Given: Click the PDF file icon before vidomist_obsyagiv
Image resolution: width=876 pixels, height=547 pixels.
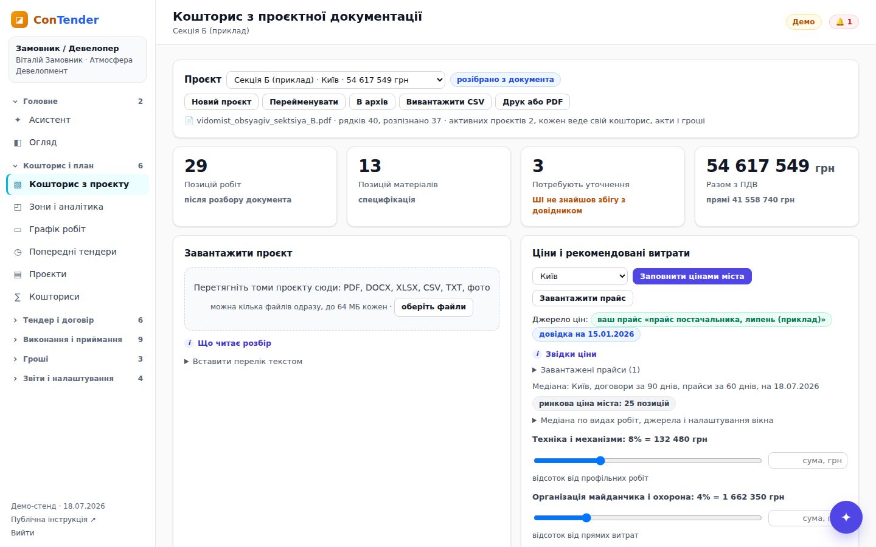Looking at the screenshot, I should coord(189,120).
